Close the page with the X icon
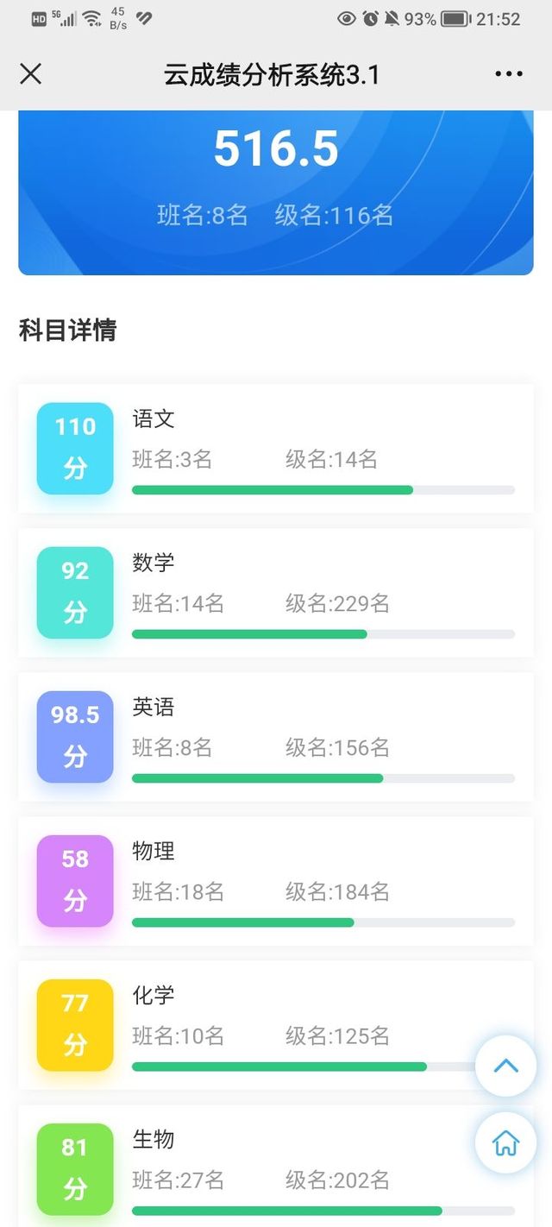Viewport: 552px width, 1227px height. click(x=30, y=74)
